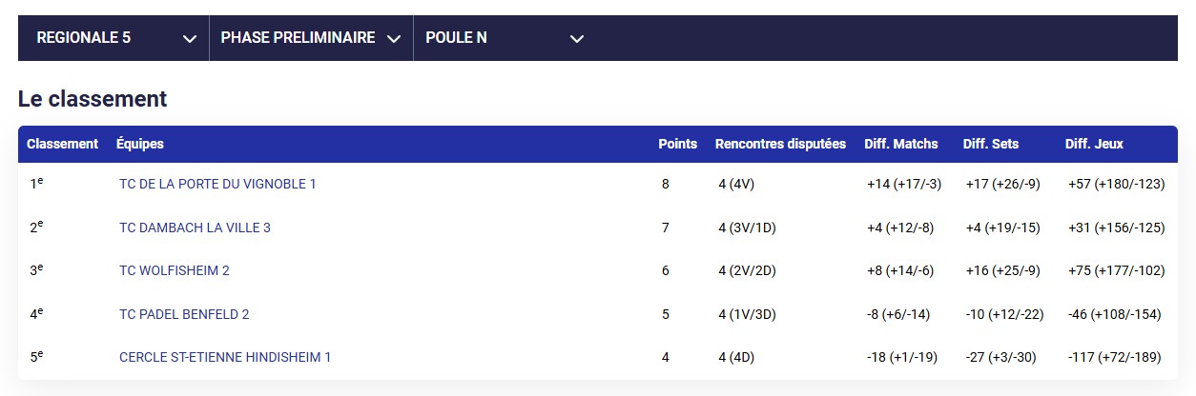View CERCLE ST-ETIENNE HINDISHEIM 1 team
The width and height of the screenshot is (1196, 396).
[x=225, y=357]
